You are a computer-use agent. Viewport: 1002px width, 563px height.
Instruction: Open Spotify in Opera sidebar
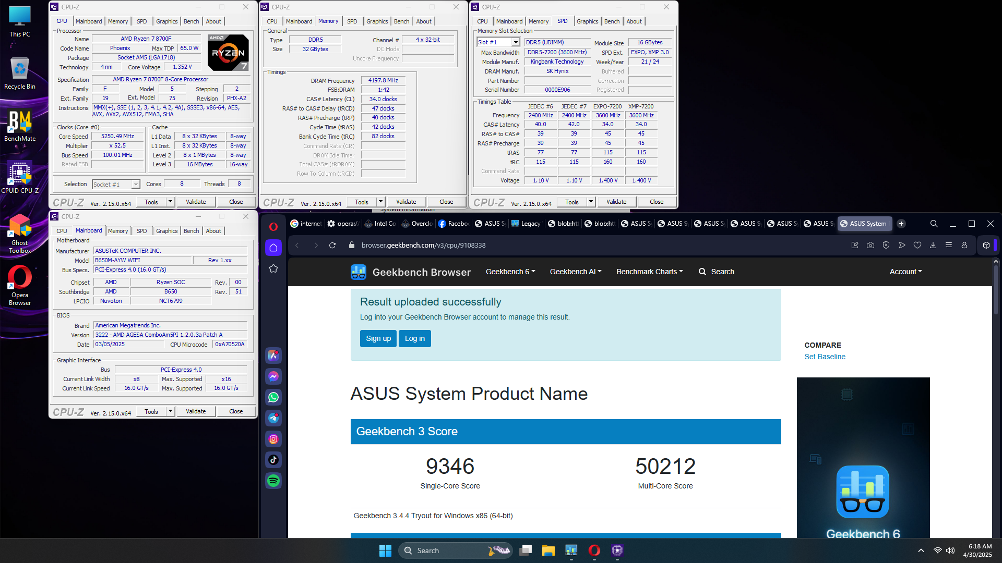tap(273, 481)
